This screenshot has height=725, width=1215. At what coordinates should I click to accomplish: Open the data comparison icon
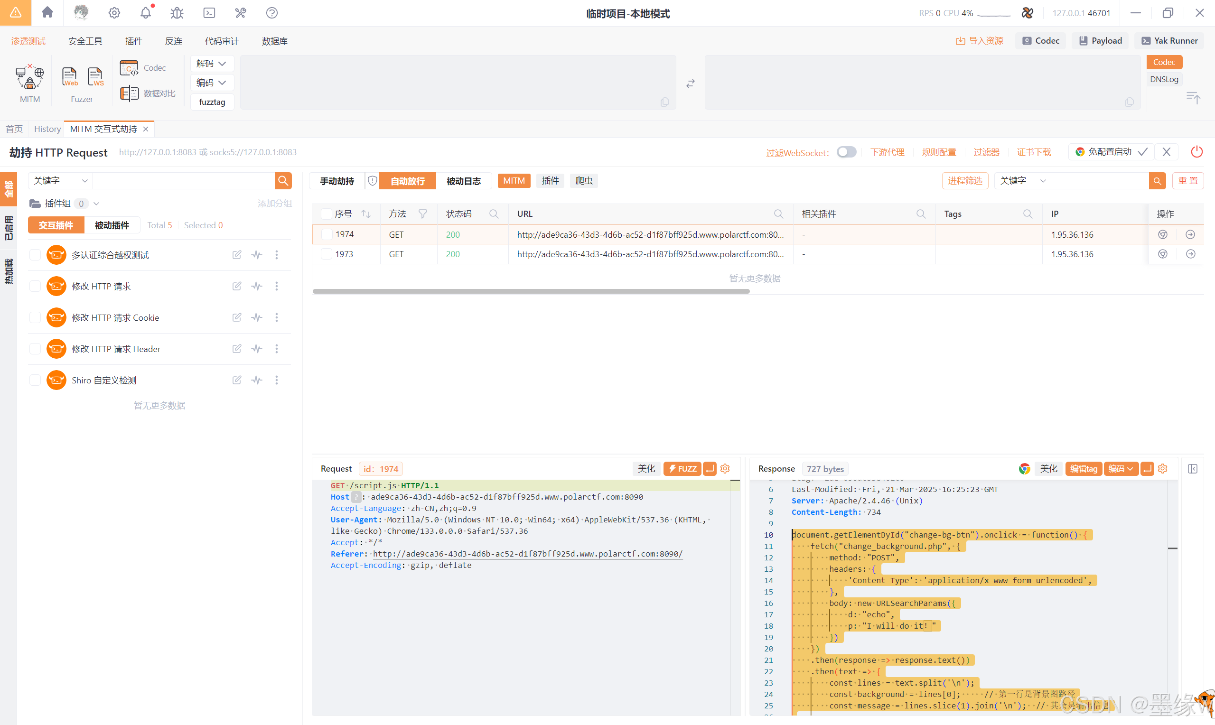point(130,93)
